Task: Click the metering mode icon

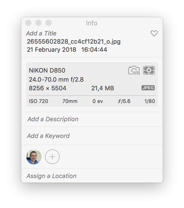Action: pyautogui.click(x=149, y=70)
